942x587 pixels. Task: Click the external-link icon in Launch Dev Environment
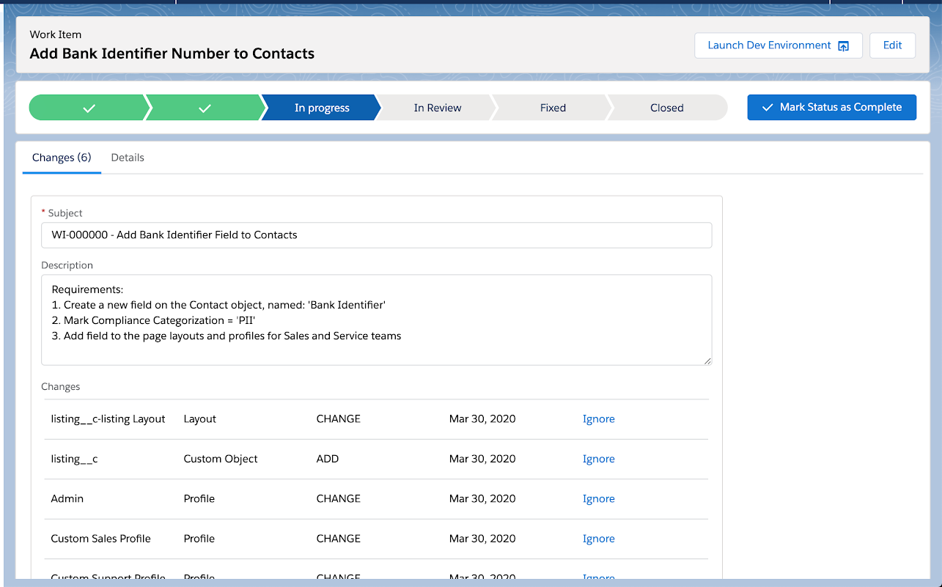point(843,46)
